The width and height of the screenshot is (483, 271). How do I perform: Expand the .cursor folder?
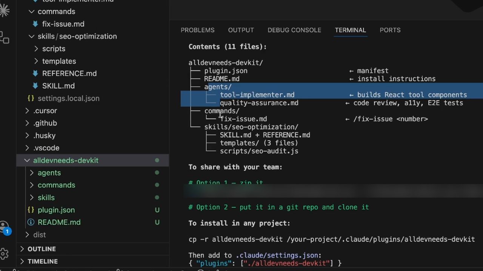(27, 111)
